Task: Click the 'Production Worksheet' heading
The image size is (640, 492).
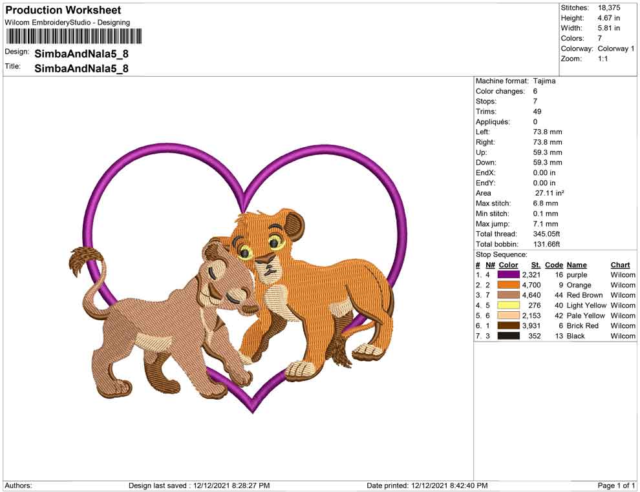Action: click(x=63, y=10)
